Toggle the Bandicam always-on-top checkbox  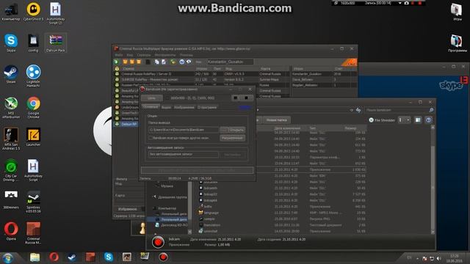click(151, 138)
